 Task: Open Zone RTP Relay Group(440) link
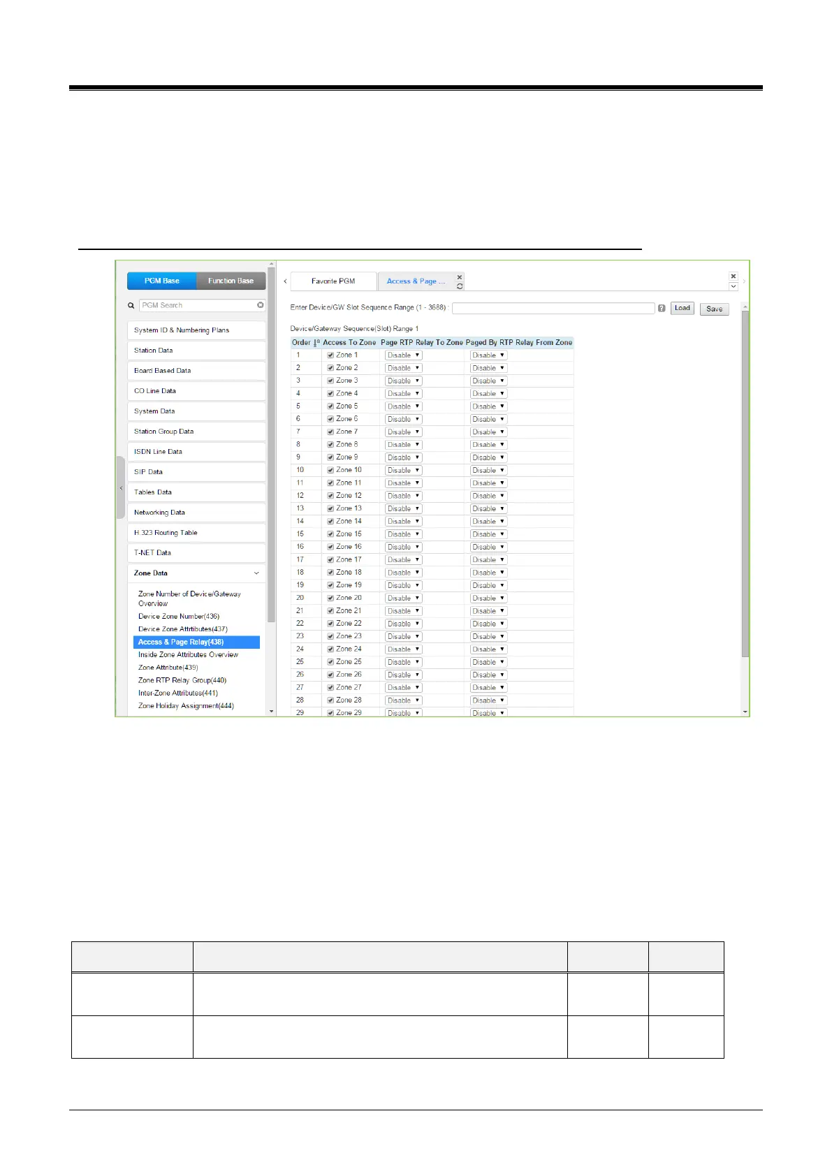[x=182, y=680]
